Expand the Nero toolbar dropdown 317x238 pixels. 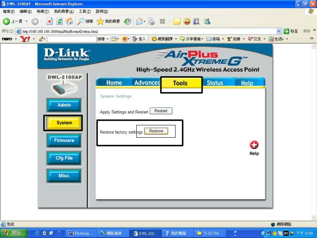tap(16, 39)
